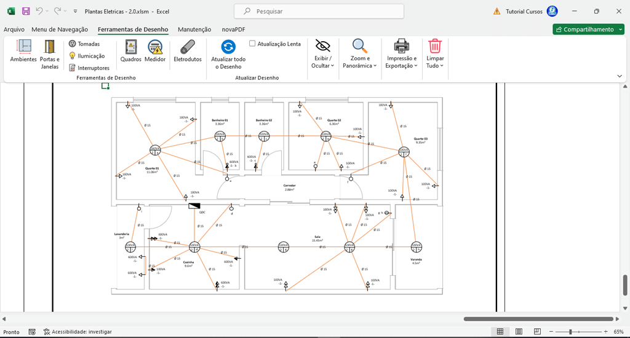Undo the last action
Viewport: 630px width, 338px height.
pyautogui.click(x=39, y=11)
